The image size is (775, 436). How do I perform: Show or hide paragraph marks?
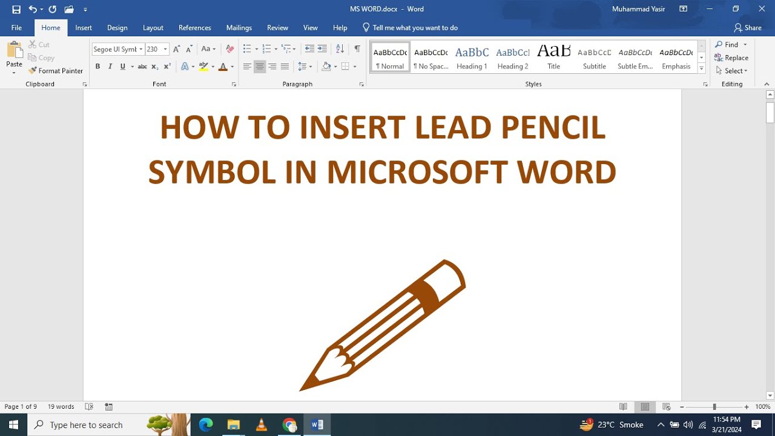pyautogui.click(x=357, y=49)
